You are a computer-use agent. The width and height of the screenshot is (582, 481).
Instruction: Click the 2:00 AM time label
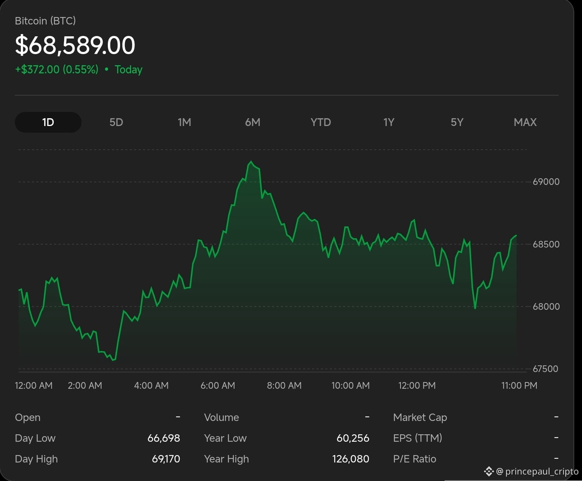85,385
